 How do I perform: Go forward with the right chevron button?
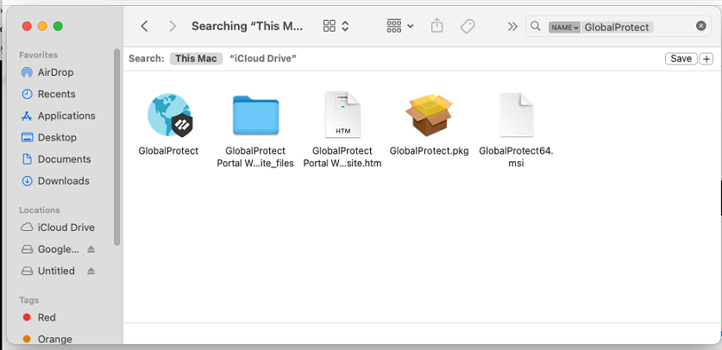click(x=173, y=26)
